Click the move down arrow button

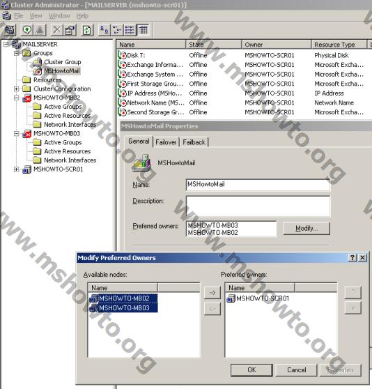(353, 308)
